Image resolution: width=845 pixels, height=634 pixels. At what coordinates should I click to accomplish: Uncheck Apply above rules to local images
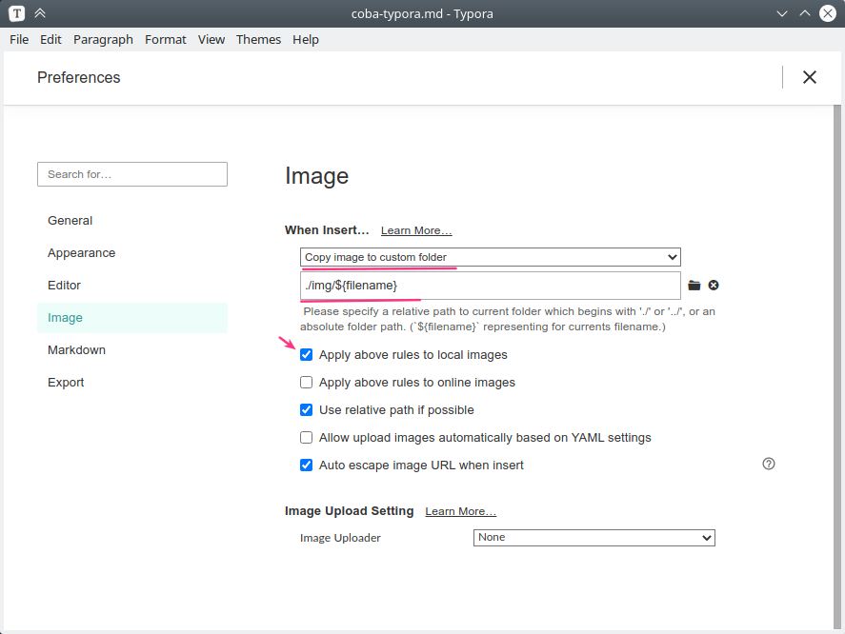[x=307, y=355]
